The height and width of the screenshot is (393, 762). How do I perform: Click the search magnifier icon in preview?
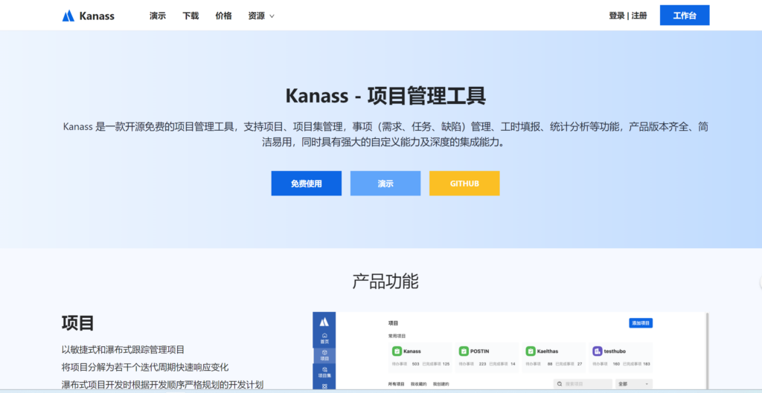pyautogui.click(x=560, y=384)
